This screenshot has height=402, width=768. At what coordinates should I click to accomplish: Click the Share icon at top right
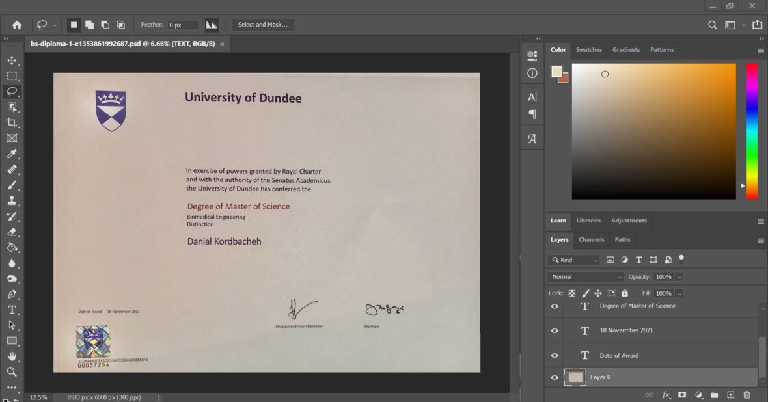click(757, 25)
